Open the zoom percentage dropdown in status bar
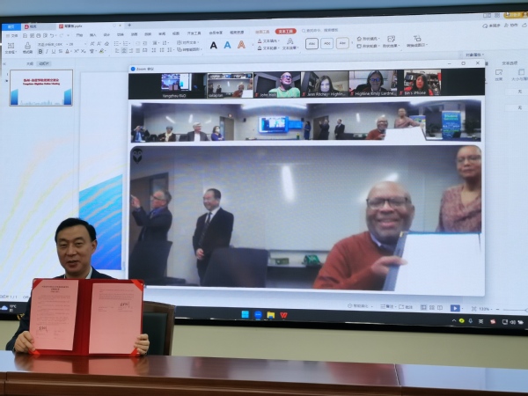528x396 pixels. coord(483,309)
